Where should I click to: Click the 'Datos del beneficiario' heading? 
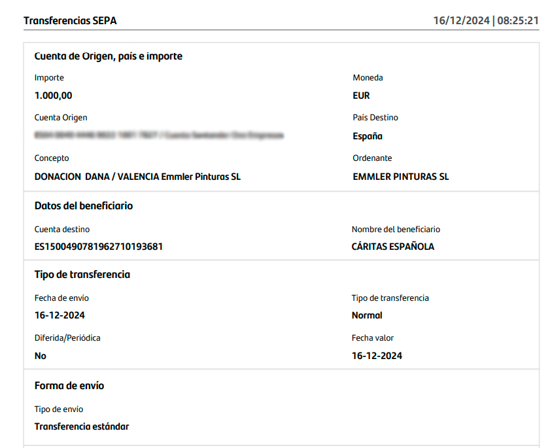(x=84, y=206)
